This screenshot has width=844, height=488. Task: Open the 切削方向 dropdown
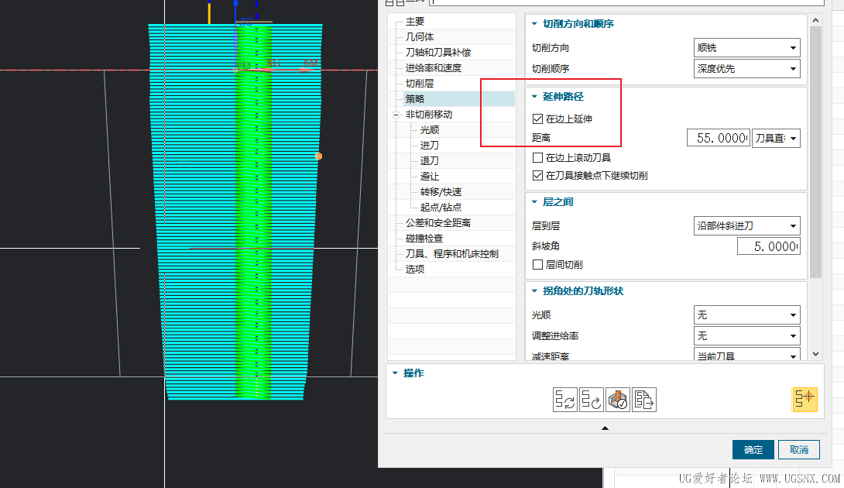tap(746, 48)
